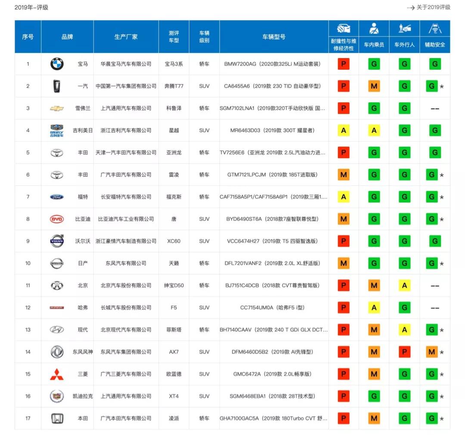This screenshot has height=435, width=465.
Task: Click the green G occupant rating for 科鲁泽
Action: click(374, 108)
